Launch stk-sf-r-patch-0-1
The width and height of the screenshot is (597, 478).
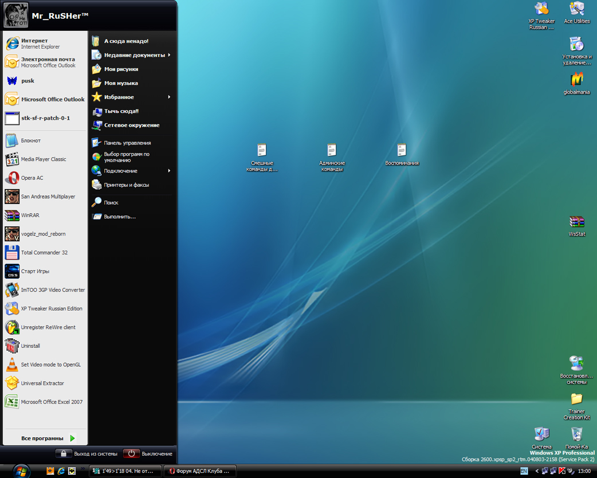click(x=45, y=118)
